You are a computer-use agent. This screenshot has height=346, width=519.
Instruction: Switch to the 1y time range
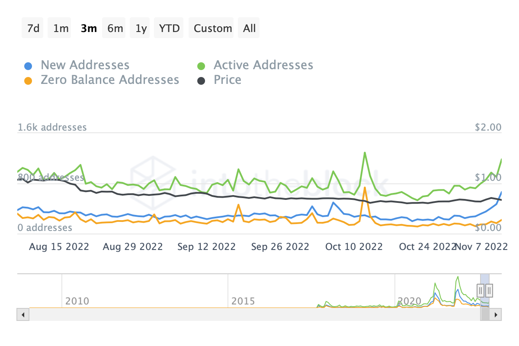(141, 29)
